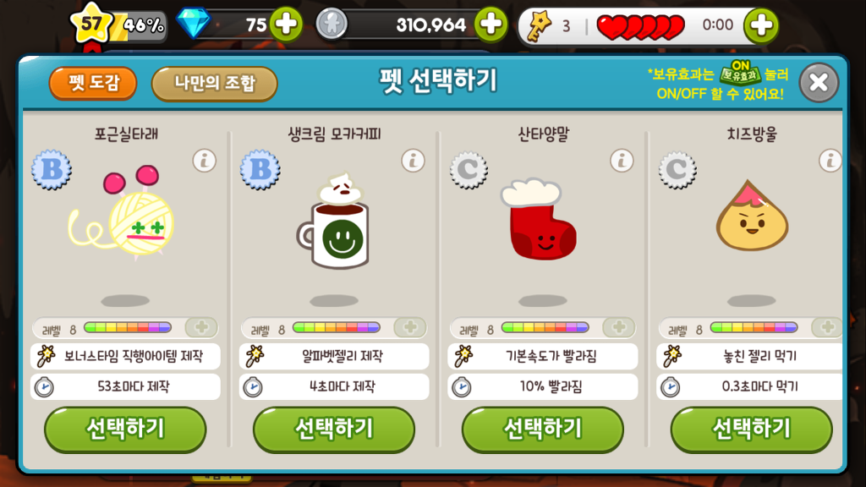Open info for 포근실타래 pet
The image size is (866, 487).
coord(205,161)
